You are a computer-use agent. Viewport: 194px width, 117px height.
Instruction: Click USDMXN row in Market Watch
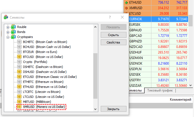(x=158, y=58)
